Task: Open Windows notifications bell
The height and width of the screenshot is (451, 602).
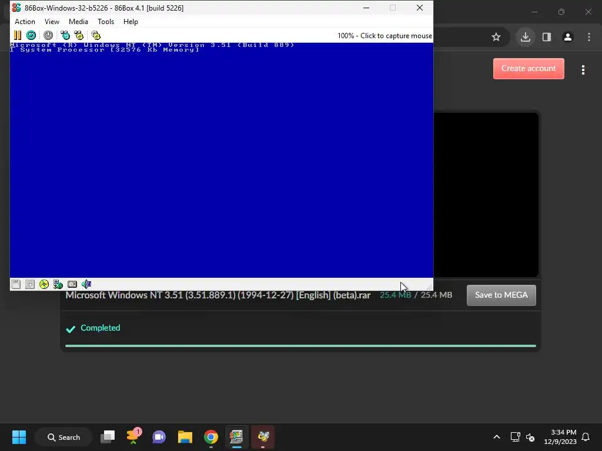Action: [586, 437]
